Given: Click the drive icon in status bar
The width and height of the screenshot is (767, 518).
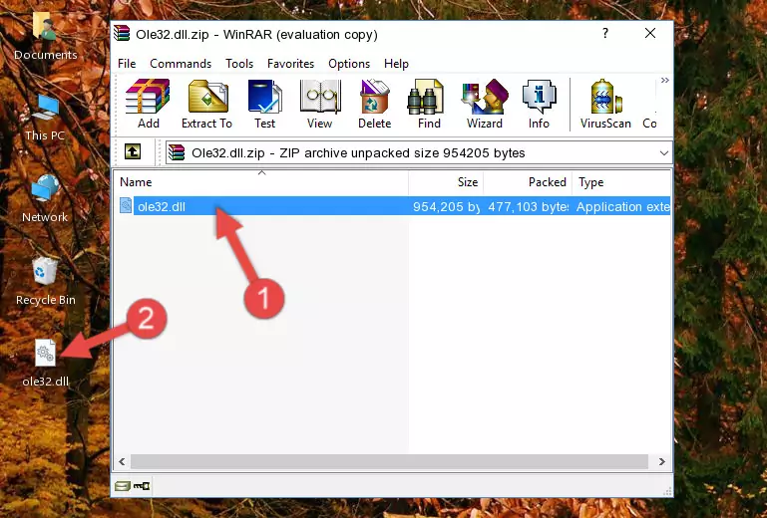Looking at the screenshot, I should [122, 486].
